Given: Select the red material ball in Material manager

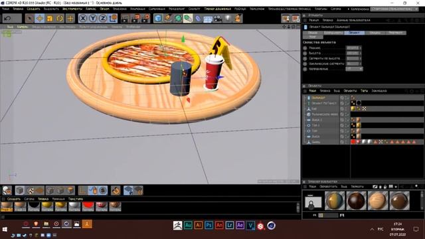Looking at the screenshot, I should point(88,206).
